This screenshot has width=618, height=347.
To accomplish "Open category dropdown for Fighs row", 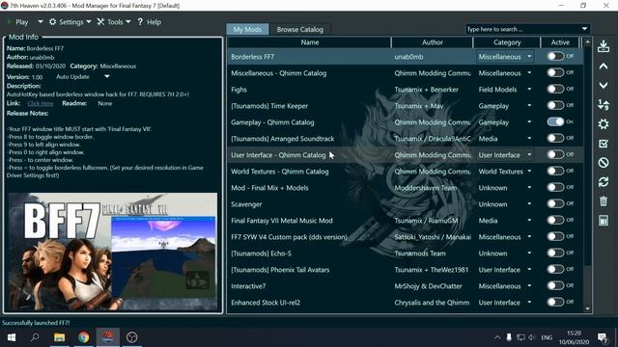I will click(529, 90).
